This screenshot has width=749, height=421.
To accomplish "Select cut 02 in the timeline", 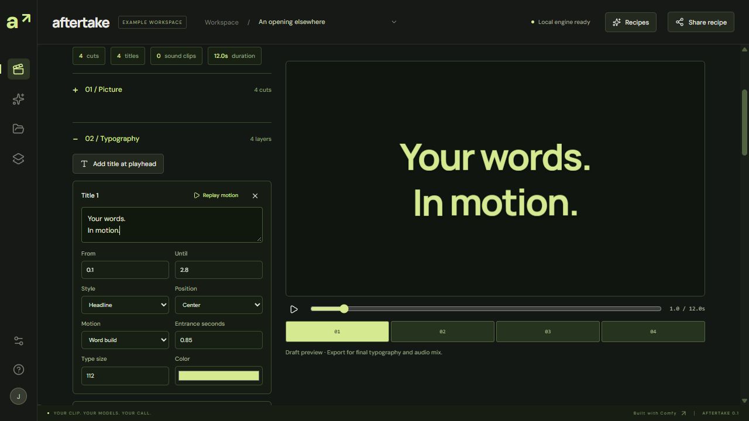I will click(442, 332).
